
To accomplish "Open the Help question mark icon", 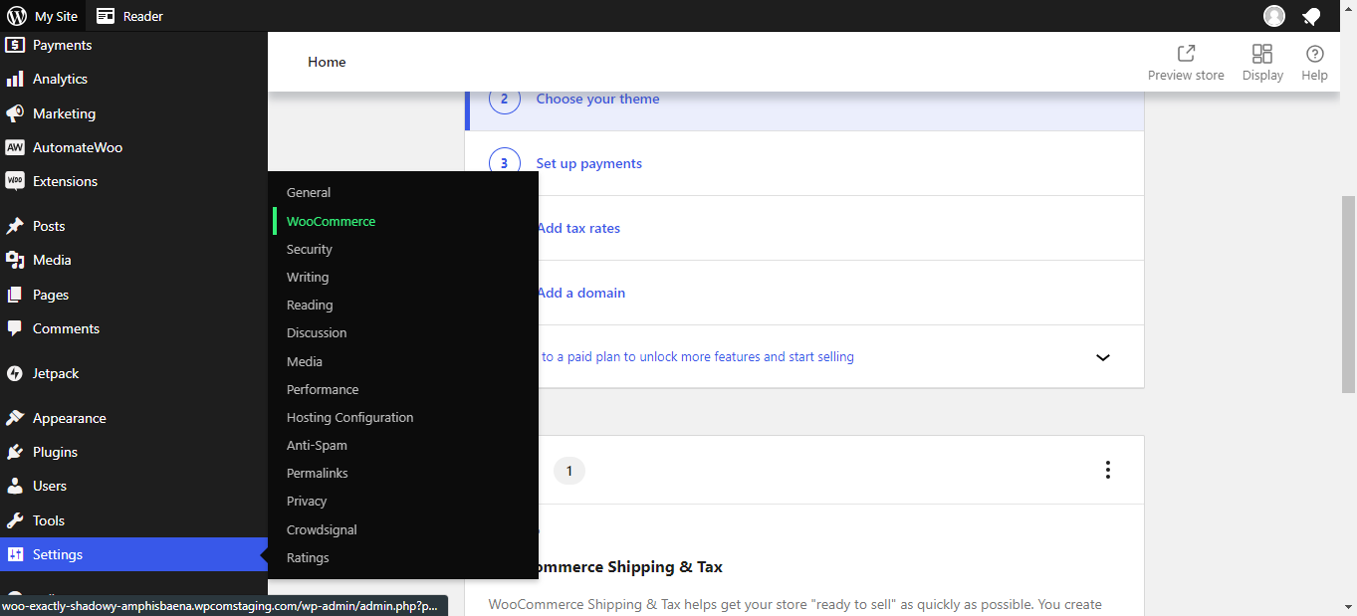I will tap(1314, 54).
